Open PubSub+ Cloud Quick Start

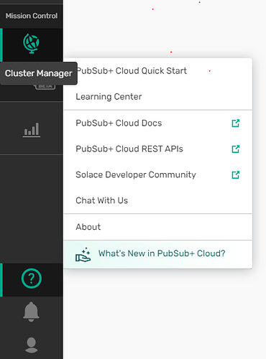158,71
